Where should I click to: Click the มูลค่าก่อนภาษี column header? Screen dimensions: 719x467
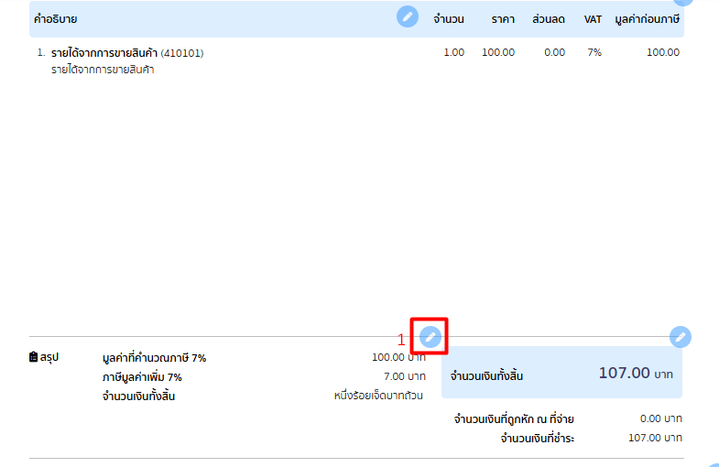click(x=647, y=19)
